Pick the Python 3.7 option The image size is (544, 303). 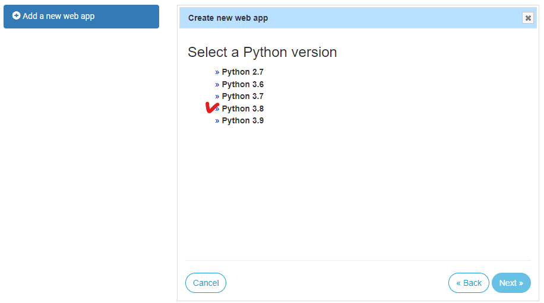[x=242, y=96]
